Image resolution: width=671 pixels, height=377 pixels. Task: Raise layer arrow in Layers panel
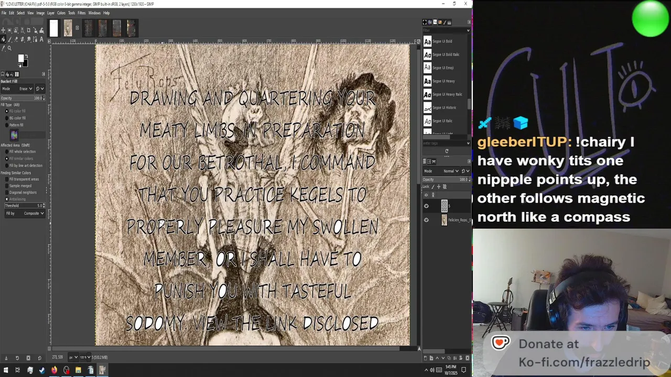coord(437,358)
